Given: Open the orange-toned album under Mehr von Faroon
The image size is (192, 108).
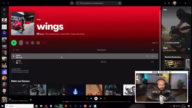Looking at the screenshot, I should pos(94,90).
